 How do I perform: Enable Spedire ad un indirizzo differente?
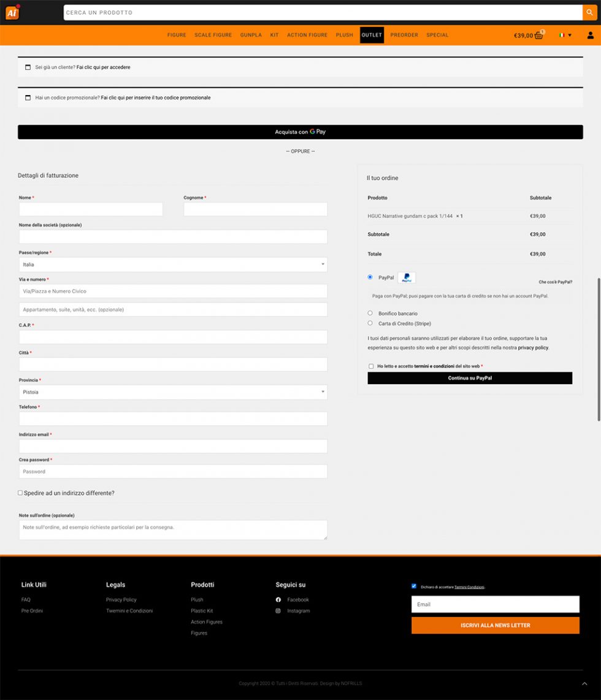20,493
